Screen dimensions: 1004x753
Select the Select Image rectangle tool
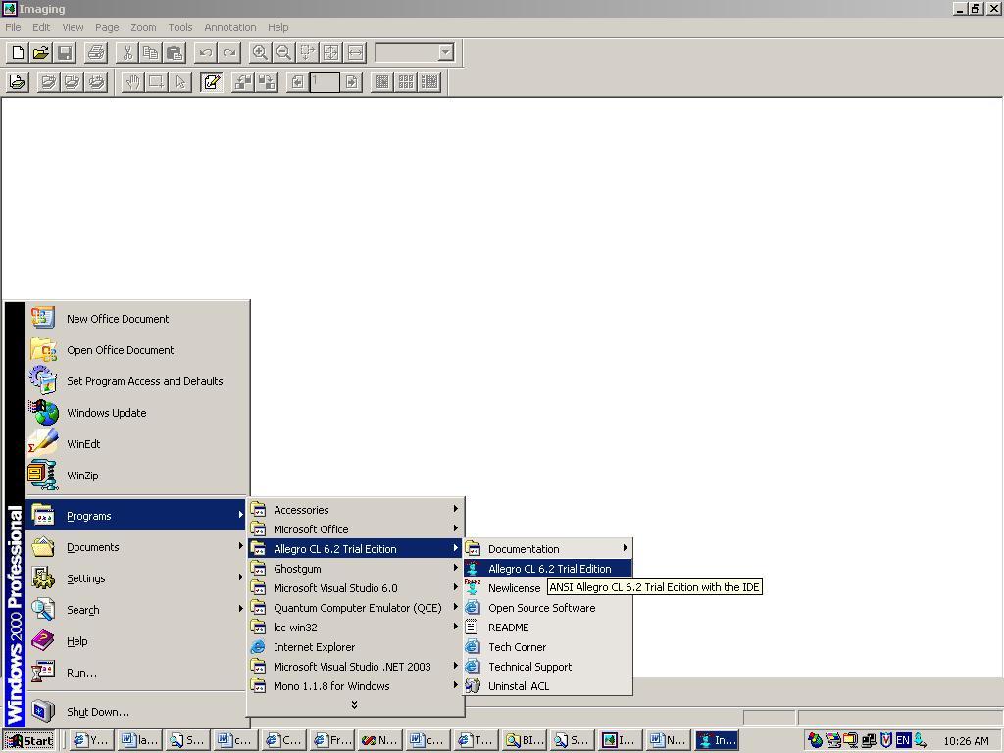(x=156, y=82)
